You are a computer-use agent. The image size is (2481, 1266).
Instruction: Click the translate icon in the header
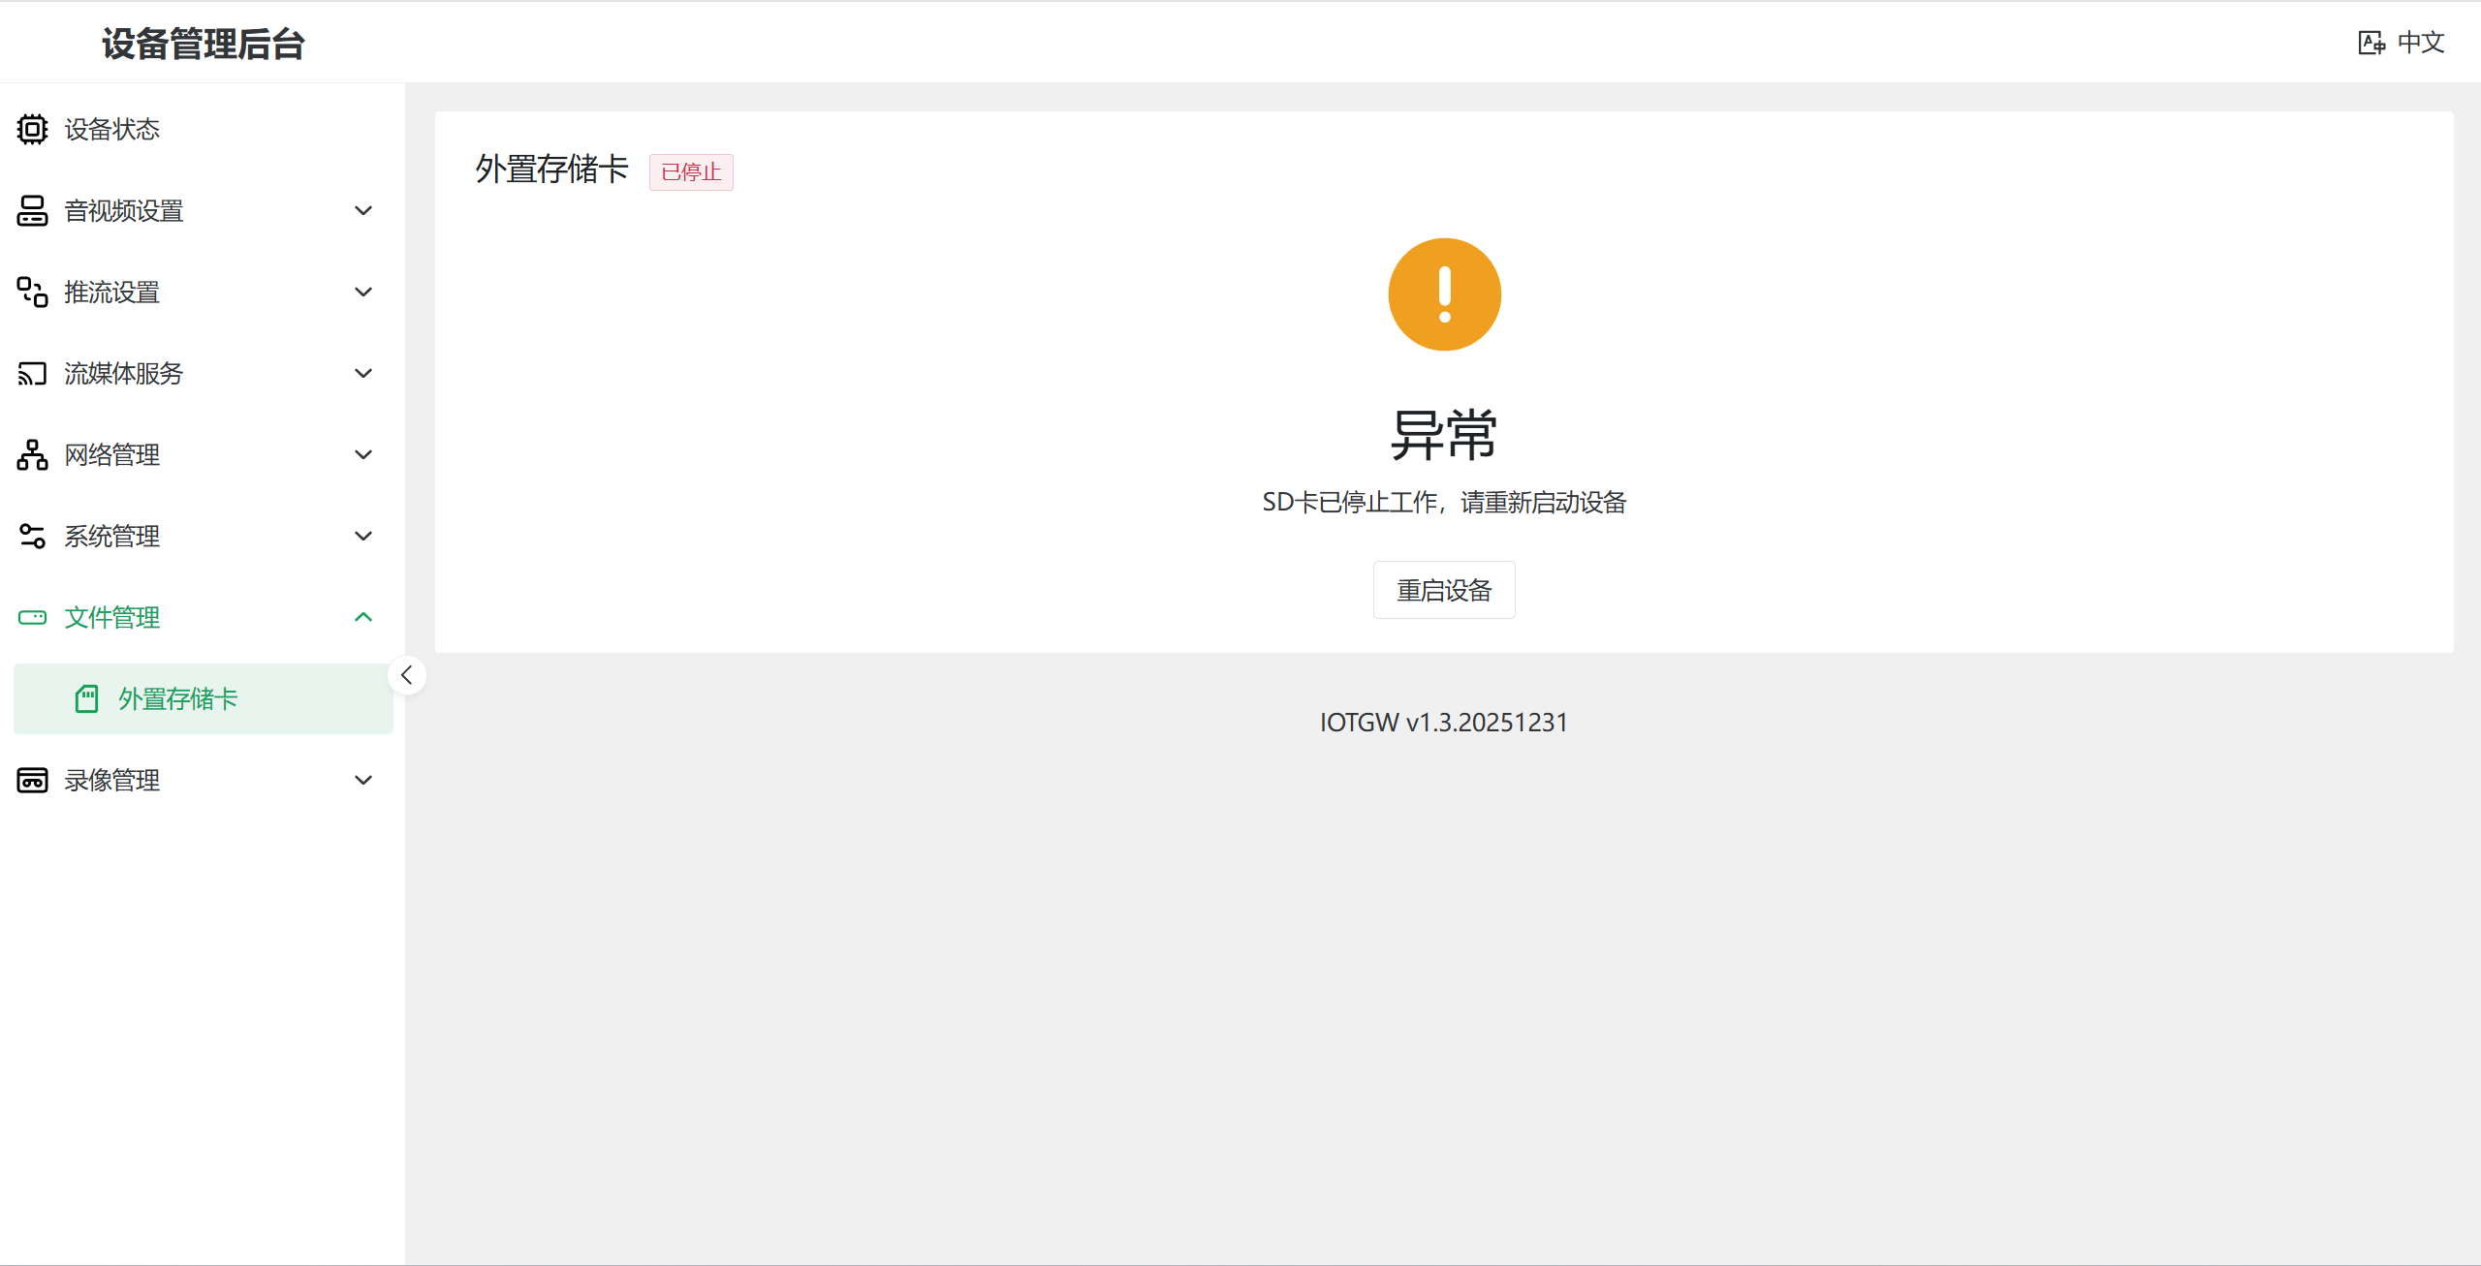pyautogui.click(x=2371, y=43)
